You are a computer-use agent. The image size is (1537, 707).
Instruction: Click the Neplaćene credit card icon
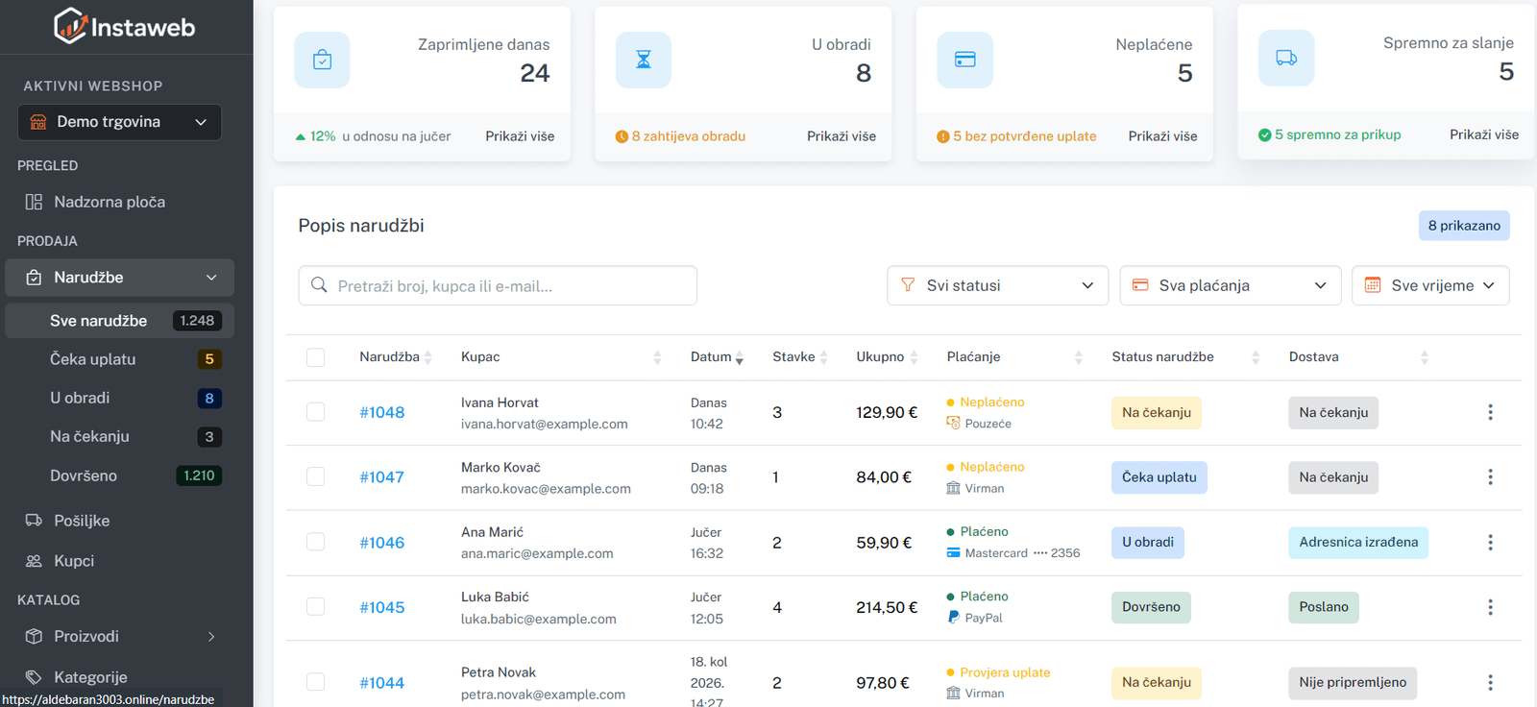(964, 60)
